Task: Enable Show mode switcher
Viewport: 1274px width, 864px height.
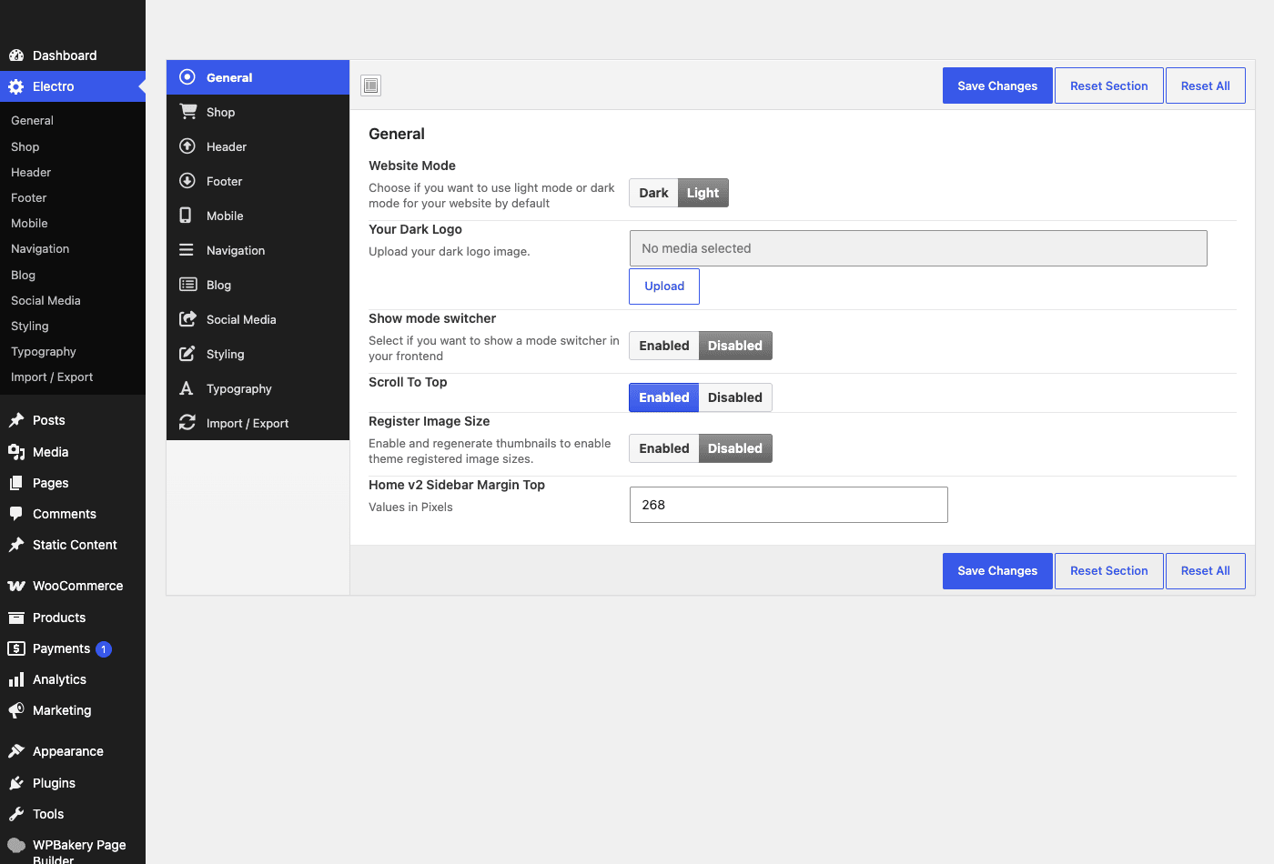Action: pos(663,346)
